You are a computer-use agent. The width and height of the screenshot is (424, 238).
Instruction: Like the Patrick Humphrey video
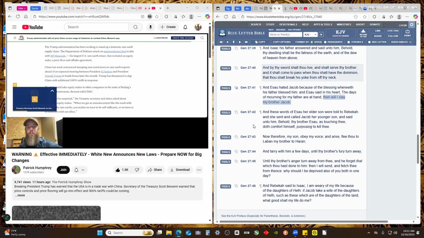(122, 170)
